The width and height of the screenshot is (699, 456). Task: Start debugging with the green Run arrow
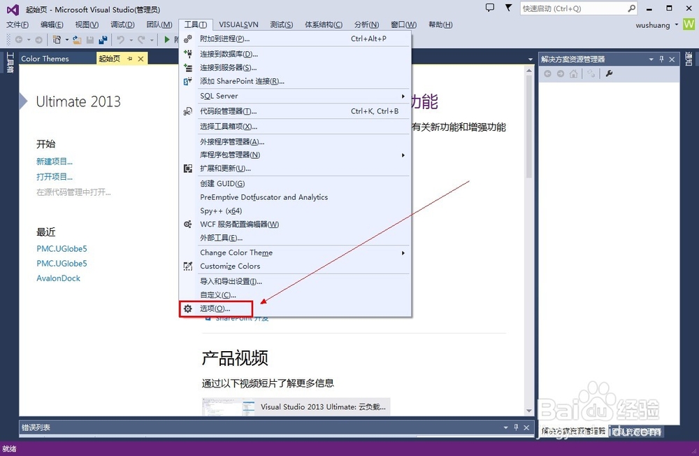tap(168, 39)
